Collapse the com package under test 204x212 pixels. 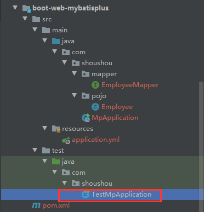55,172
